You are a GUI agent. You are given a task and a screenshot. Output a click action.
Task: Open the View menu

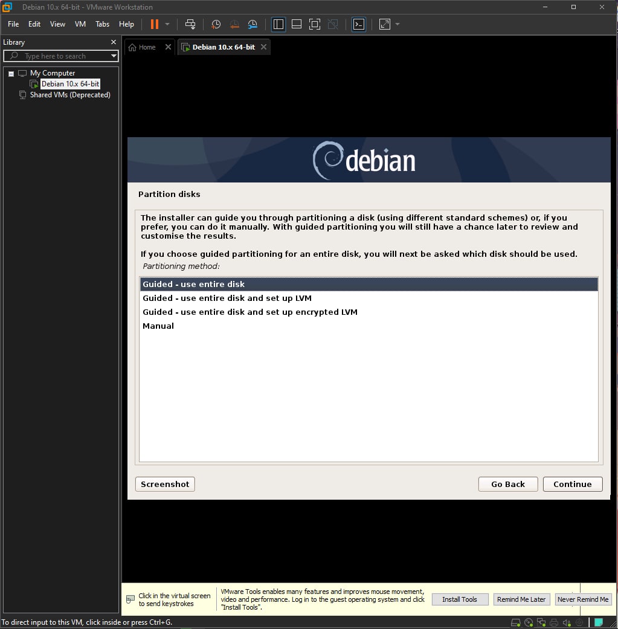pos(57,24)
